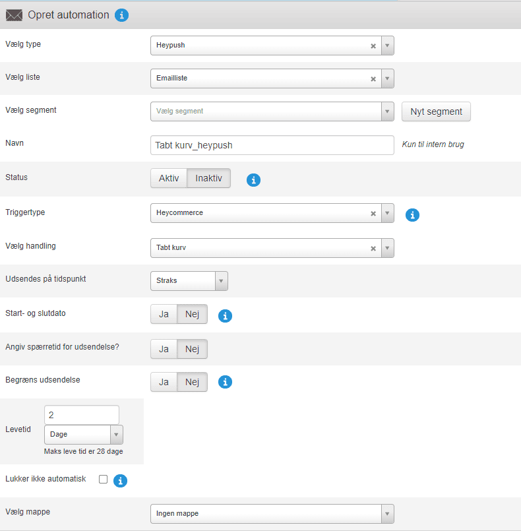Clear the Tabt kurv action selection
Image resolution: width=521 pixels, height=531 pixels.
pos(373,249)
